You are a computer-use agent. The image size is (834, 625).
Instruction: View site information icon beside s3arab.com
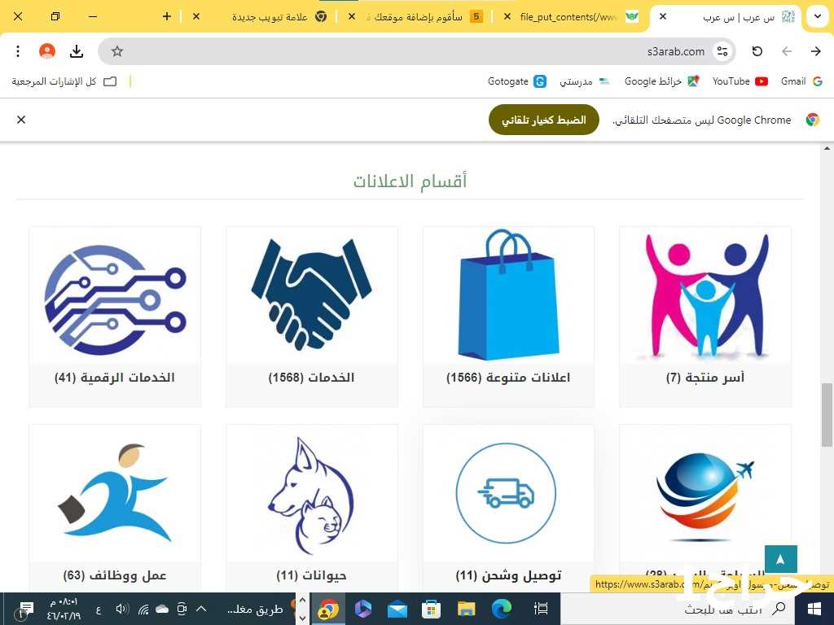click(x=722, y=51)
